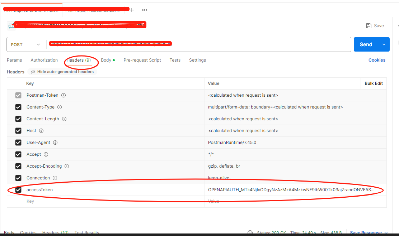Click the gzip, deflate, br value
The height and width of the screenshot is (236, 399).
pos(224,166)
